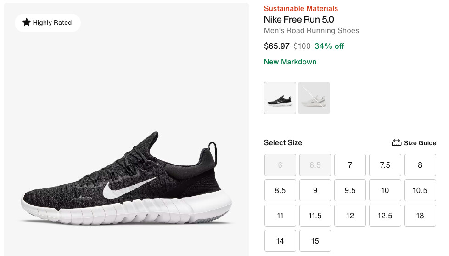Viewport: 449px width, 256px height.
Task: Select size 9 option
Action: pyautogui.click(x=315, y=190)
